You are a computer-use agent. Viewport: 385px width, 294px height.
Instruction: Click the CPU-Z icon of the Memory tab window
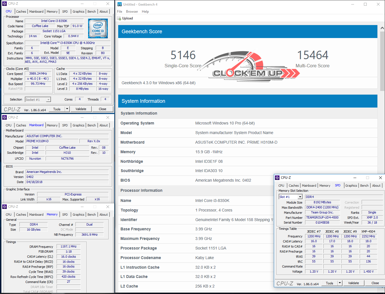click(x=5, y=207)
